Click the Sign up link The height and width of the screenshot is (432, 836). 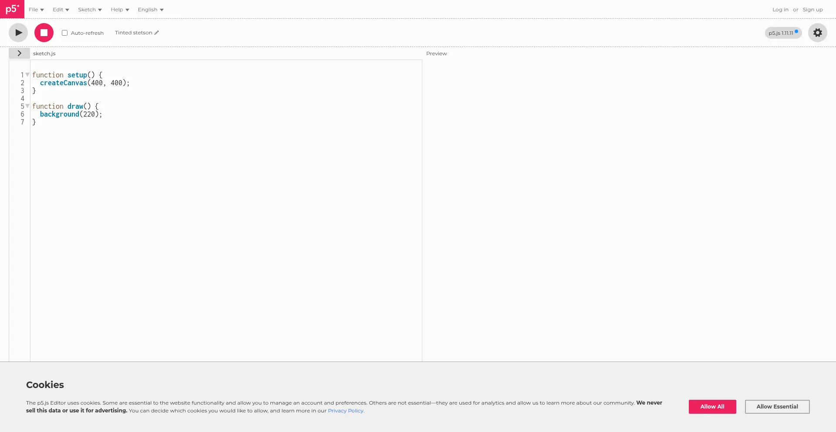[x=812, y=10]
